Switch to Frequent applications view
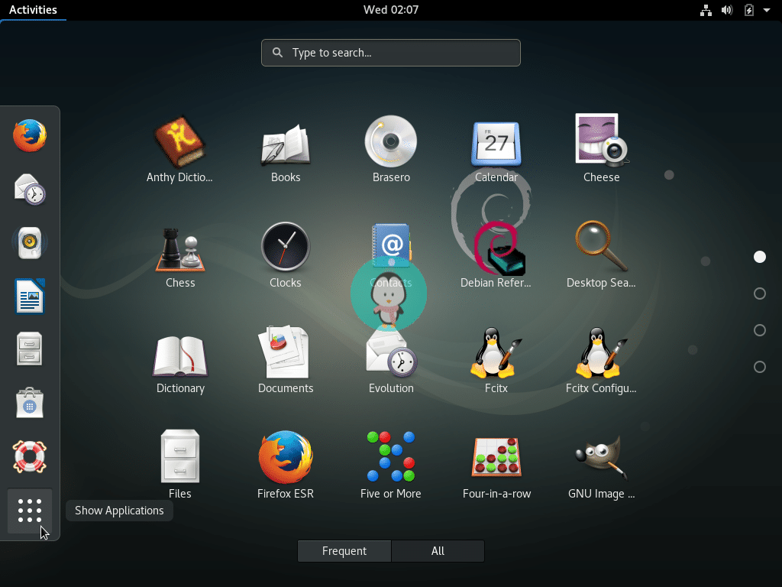This screenshot has width=782, height=587. click(344, 550)
